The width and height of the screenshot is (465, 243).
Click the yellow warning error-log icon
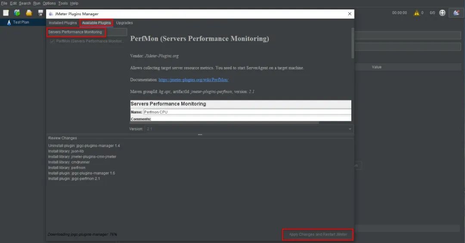416,13
